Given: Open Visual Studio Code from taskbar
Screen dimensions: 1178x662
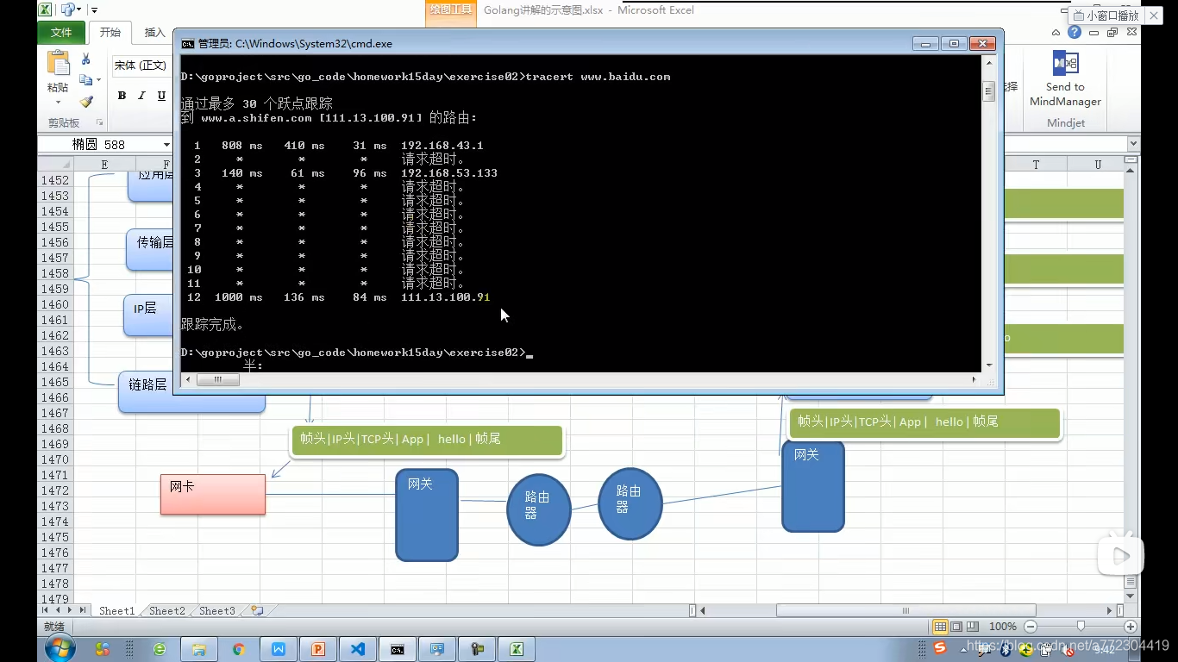Looking at the screenshot, I should coord(358,649).
